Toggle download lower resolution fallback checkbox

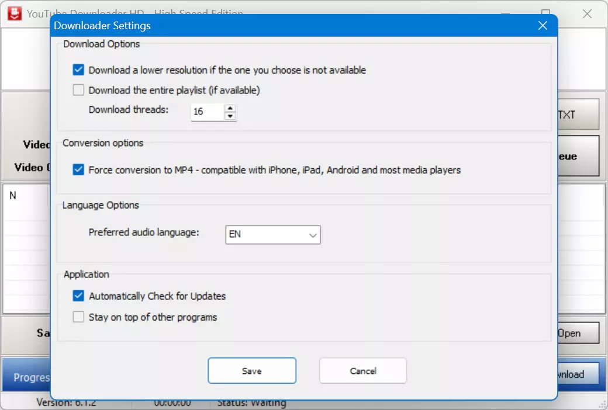tap(78, 70)
